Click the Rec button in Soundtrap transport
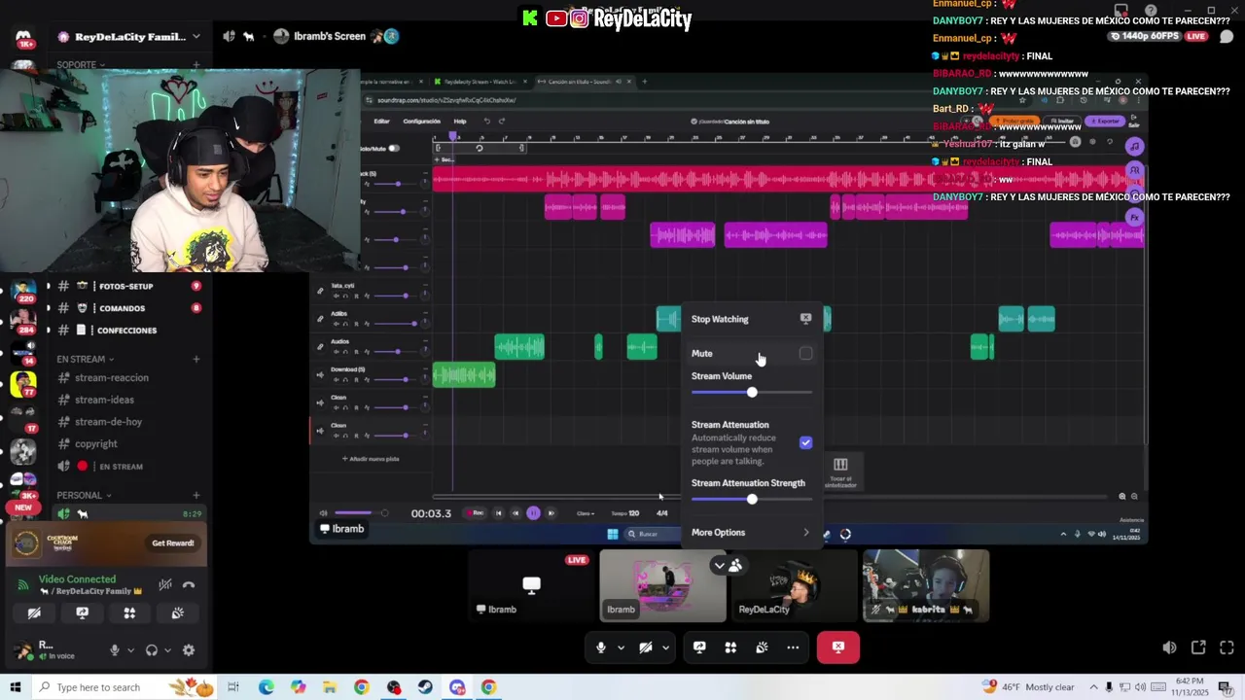 [x=476, y=513]
